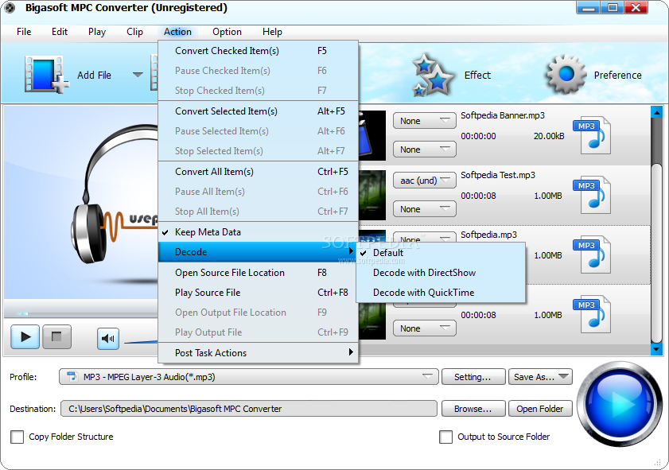
Task: Click the Destination path field
Action: (x=249, y=409)
